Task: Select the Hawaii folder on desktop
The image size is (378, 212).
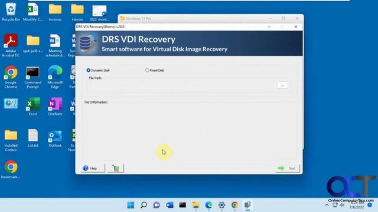Action: coord(77,12)
